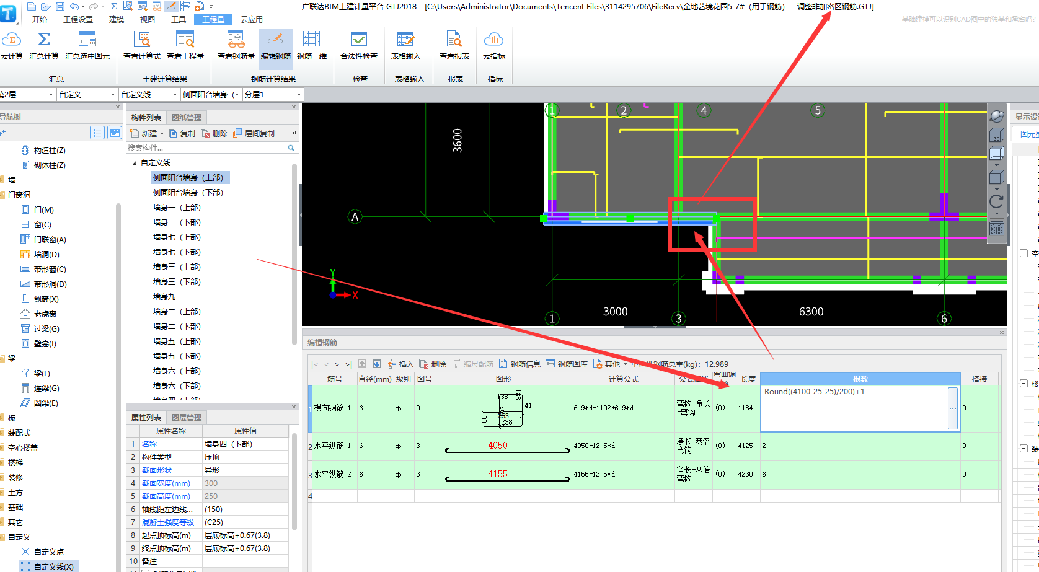Select 梁(L) in navigation tree
1039x572 pixels.
(x=42, y=373)
